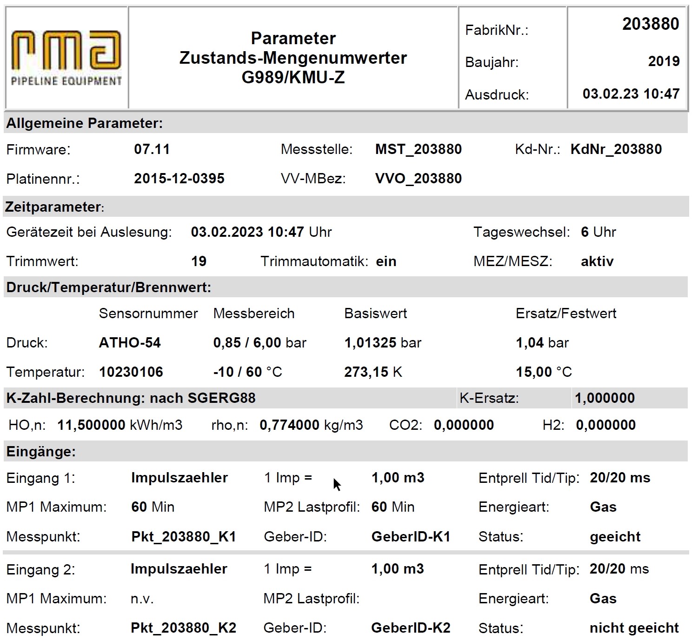Click the HO,n value 11,500000 kWh/m3
Image resolution: width=698 pixels, height=641 pixels.
(x=120, y=425)
